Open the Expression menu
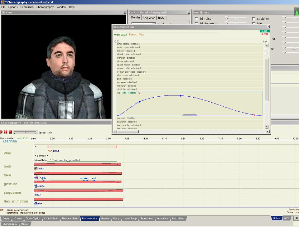299x227 pixels. [27, 7]
